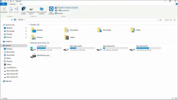
Task: Open New Volume (D:) in navigation tree
Action: 11,71
